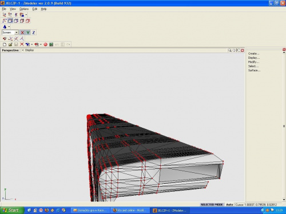Expand the Modify... command group
Image resolution: width=286 pixels, height=214 pixels.
[x=253, y=62]
